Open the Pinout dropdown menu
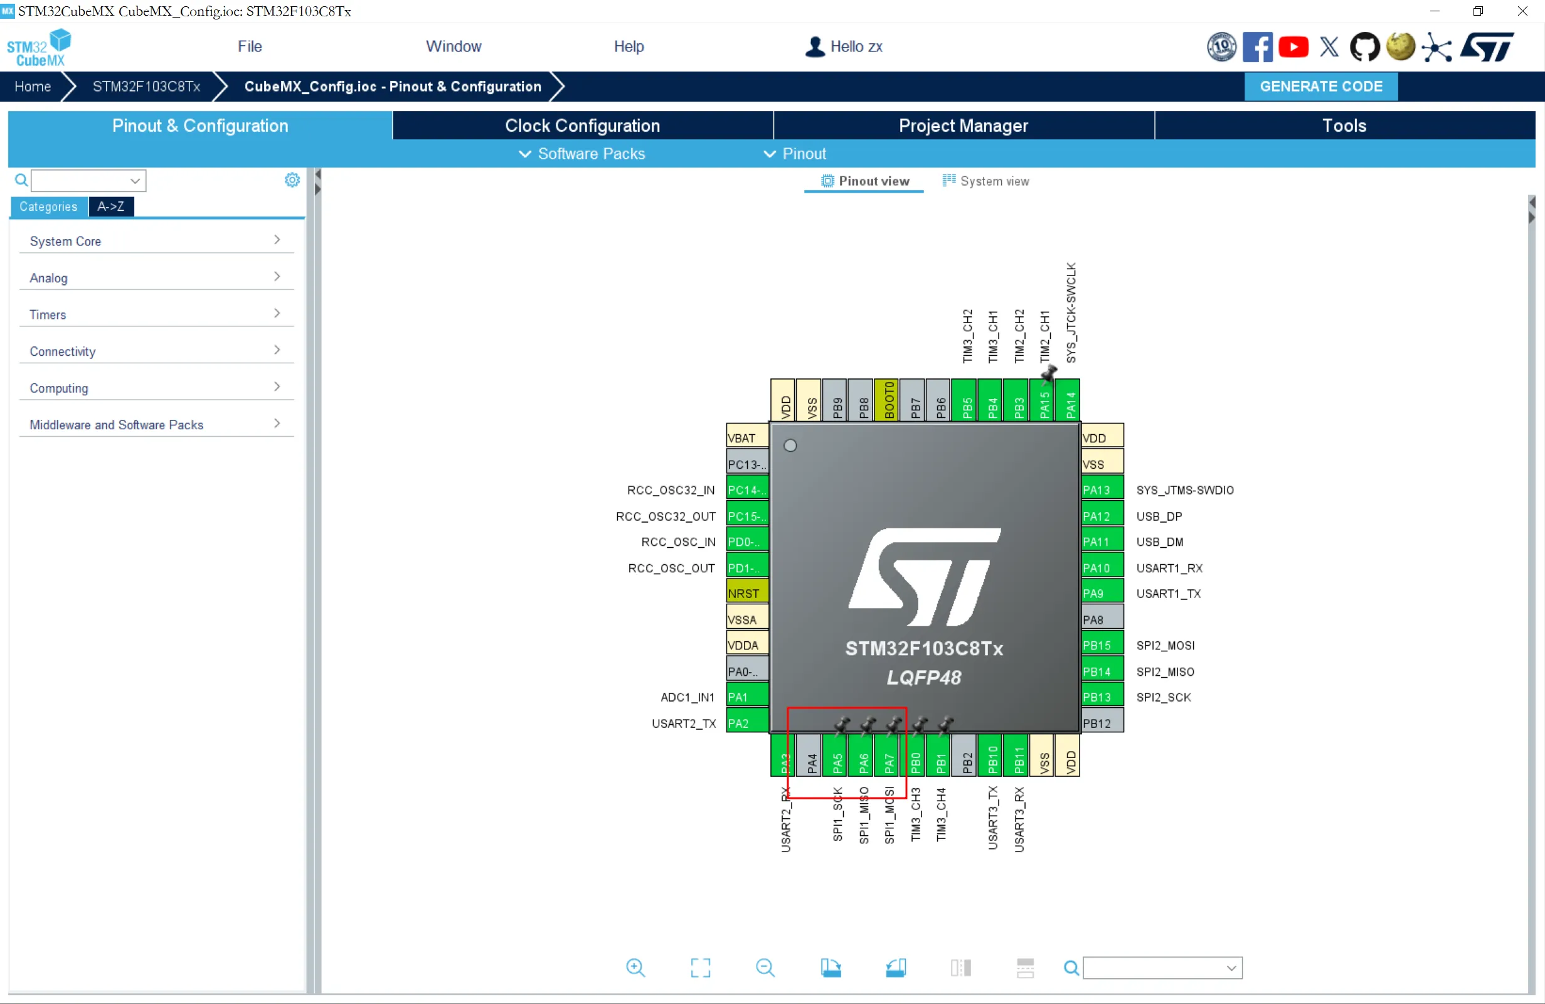Image resolution: width=1545 pixels, height=1004 pixels. [x=795, y=154]
